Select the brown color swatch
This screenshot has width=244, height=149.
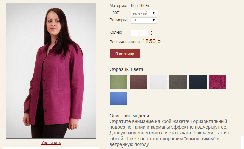click(138, 82)
